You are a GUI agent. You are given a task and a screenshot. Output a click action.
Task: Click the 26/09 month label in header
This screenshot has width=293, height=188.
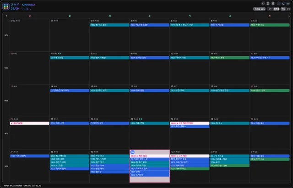click(x=15, y=9)
